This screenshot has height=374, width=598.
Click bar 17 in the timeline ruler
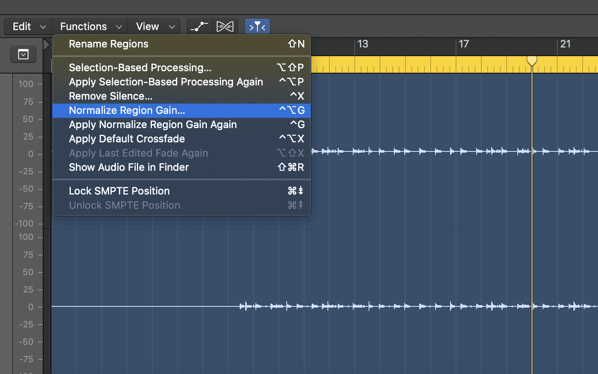click(464, 44)
